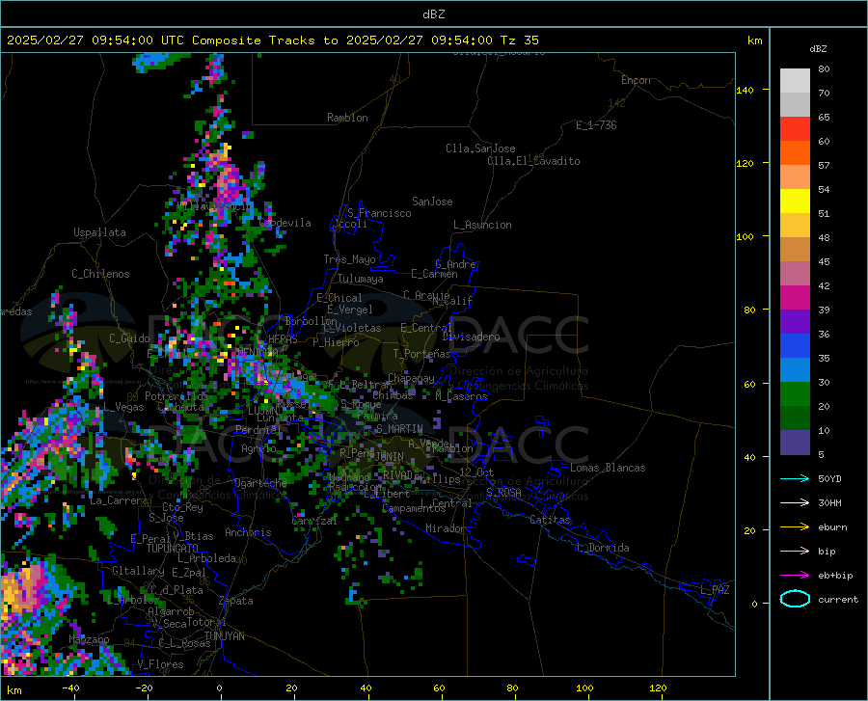
Task: Click the Tres_Mayo place label
Action: (349, 259)
